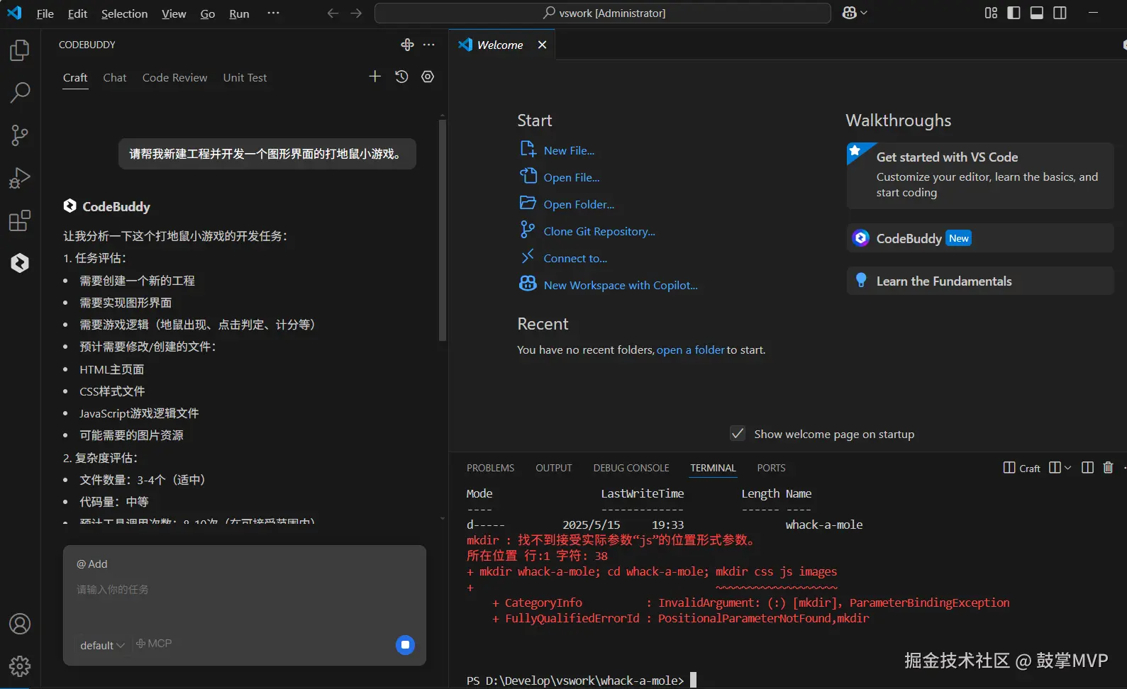The width and height of the screenshot is (1127, 689).
Task: Click @ Add context button
Action: tap(92, 564)
